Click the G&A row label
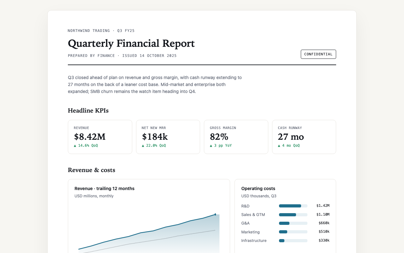The image size is (404, 253). pos(245,223)
